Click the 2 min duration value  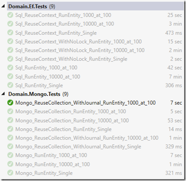(175, 50)
